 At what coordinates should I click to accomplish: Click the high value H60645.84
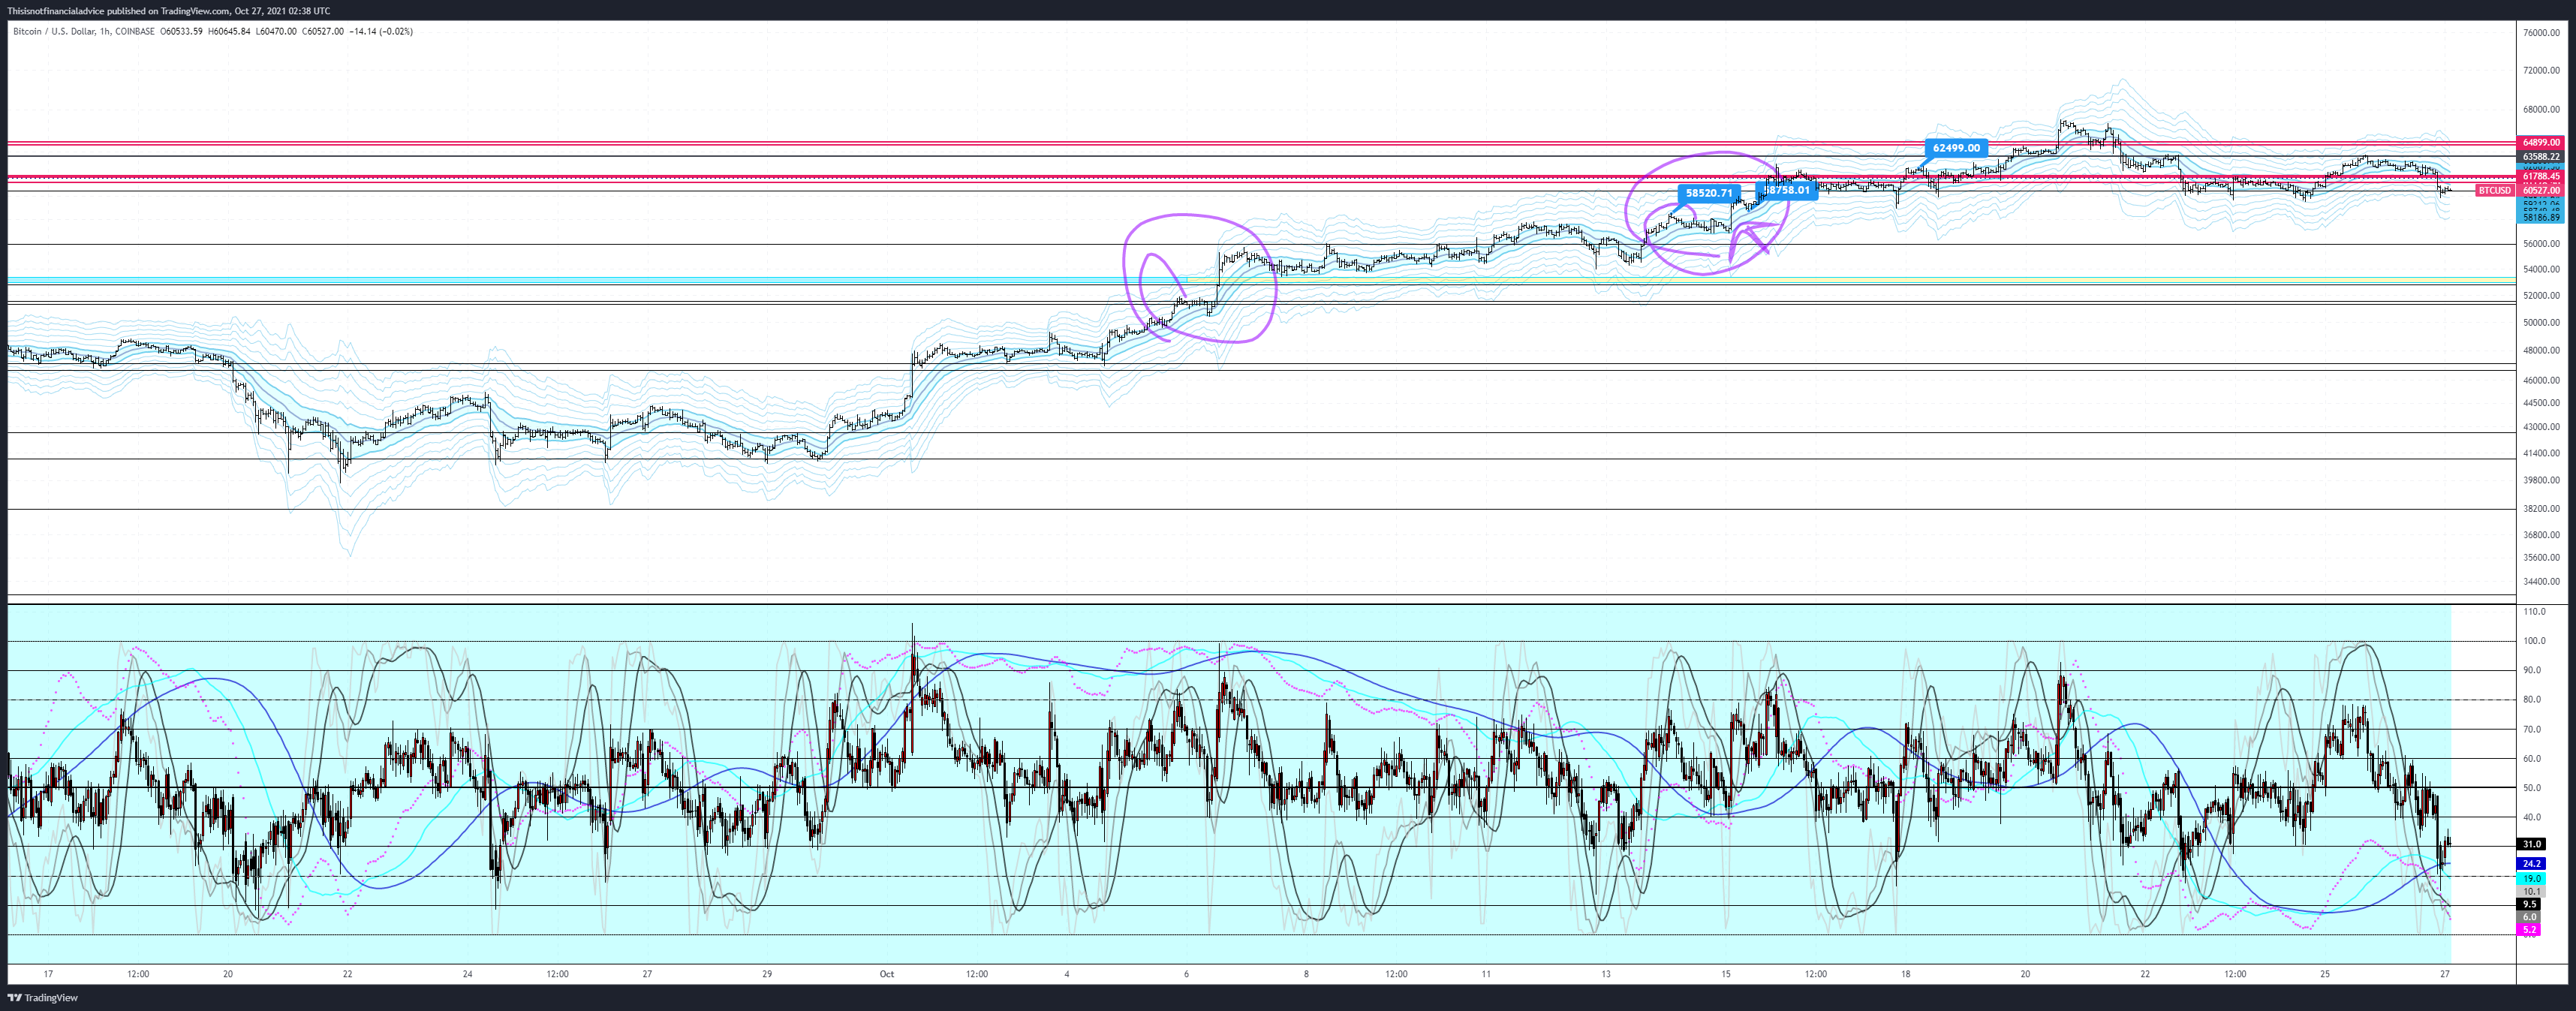coord(229,32)
